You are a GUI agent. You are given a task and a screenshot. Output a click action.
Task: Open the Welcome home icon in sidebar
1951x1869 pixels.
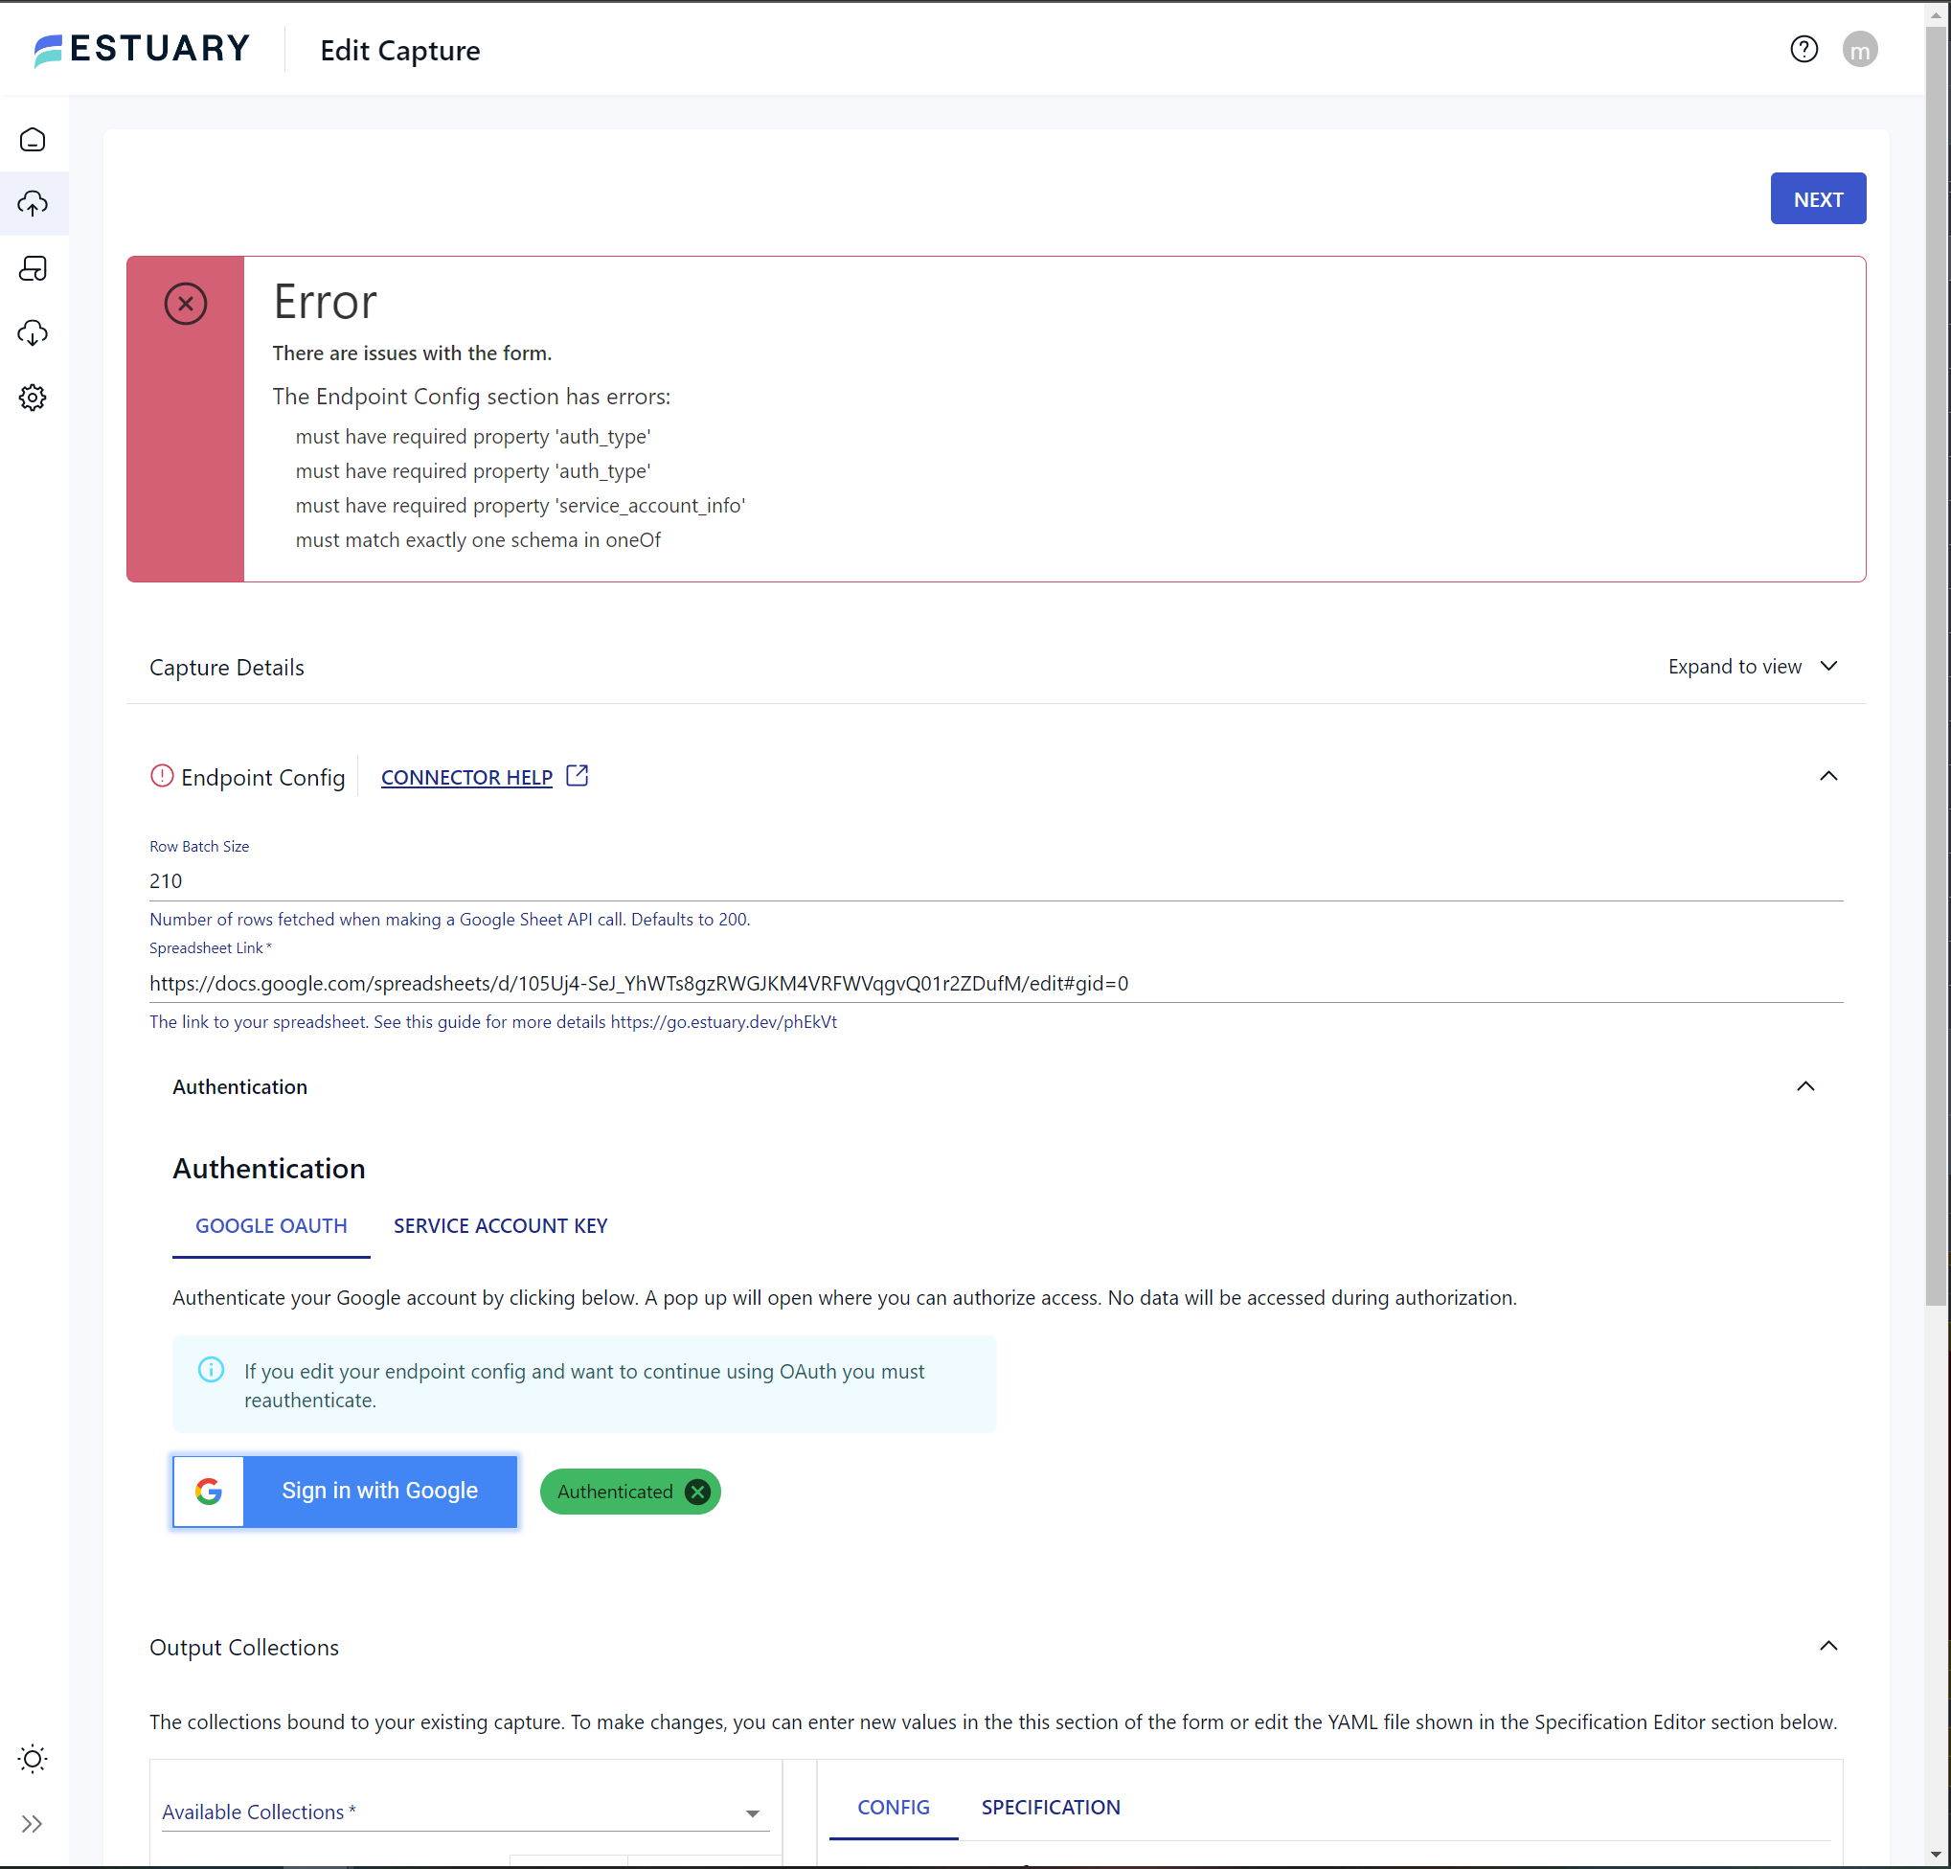(33, 140)
